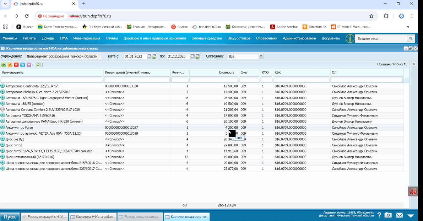The image size is (423, 221).
Task: Select row 'Диск штампованный (6*170 R16)'
Action: (202, 157)
